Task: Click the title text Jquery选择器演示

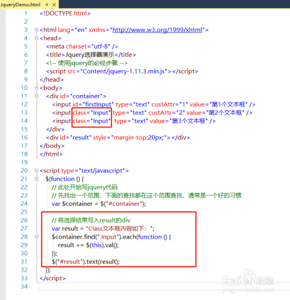Action: tap(90, 55)
